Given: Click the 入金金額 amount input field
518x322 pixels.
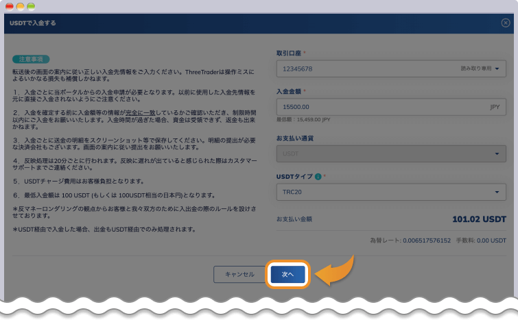Looking at the screenshot, I should coord(391,107).
